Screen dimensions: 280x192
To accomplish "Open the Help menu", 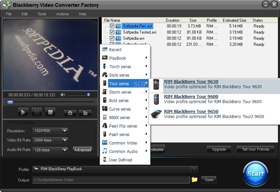I will (x=82, y=14).
